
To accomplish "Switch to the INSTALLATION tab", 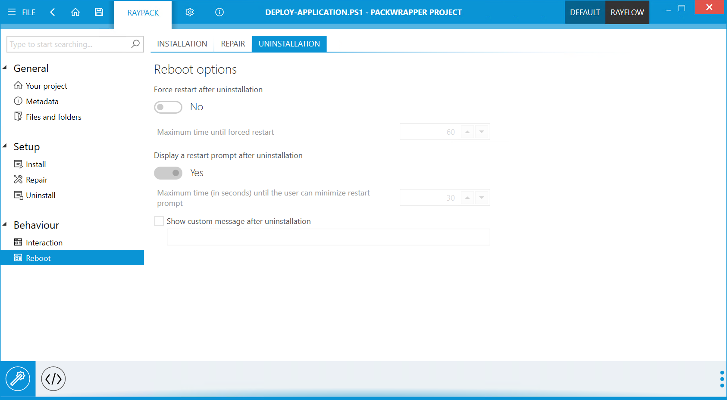I will click(x=182, y=44).
